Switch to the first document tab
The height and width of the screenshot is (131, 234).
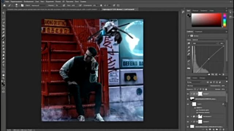click(53, 9)
